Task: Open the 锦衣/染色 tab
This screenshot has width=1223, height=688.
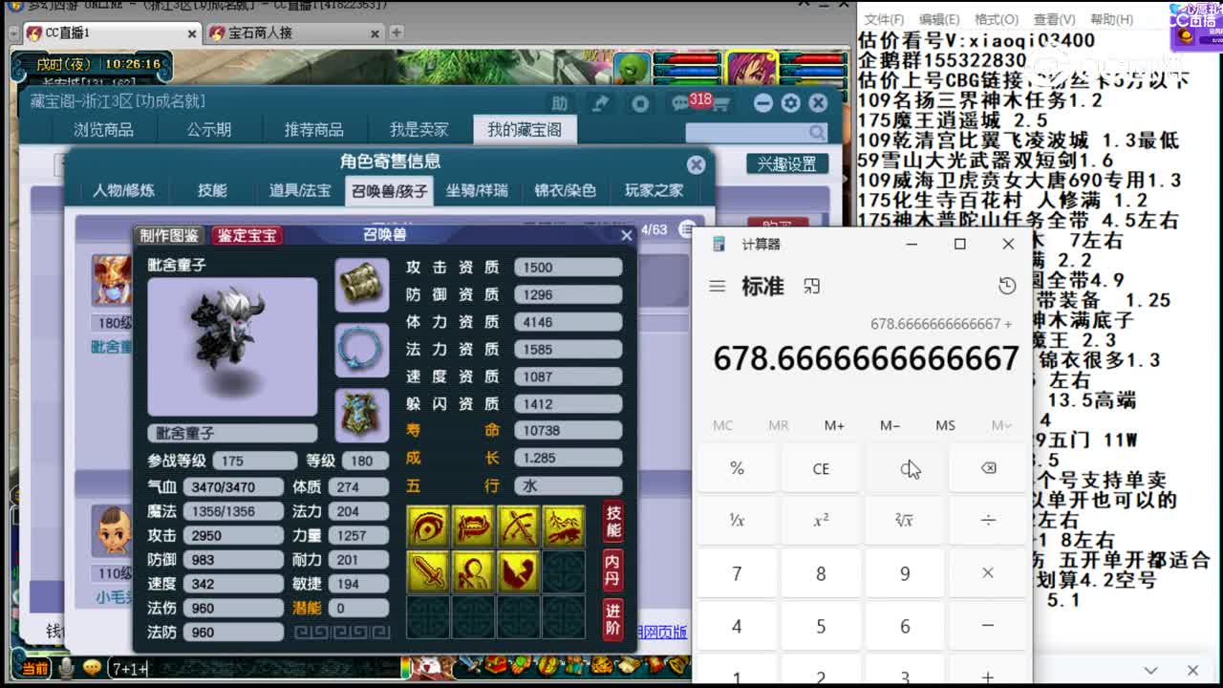Action: pyautogui.click(x=565, y=190)
